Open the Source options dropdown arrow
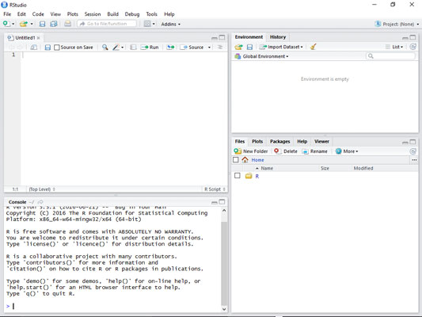 pos(209,48)
